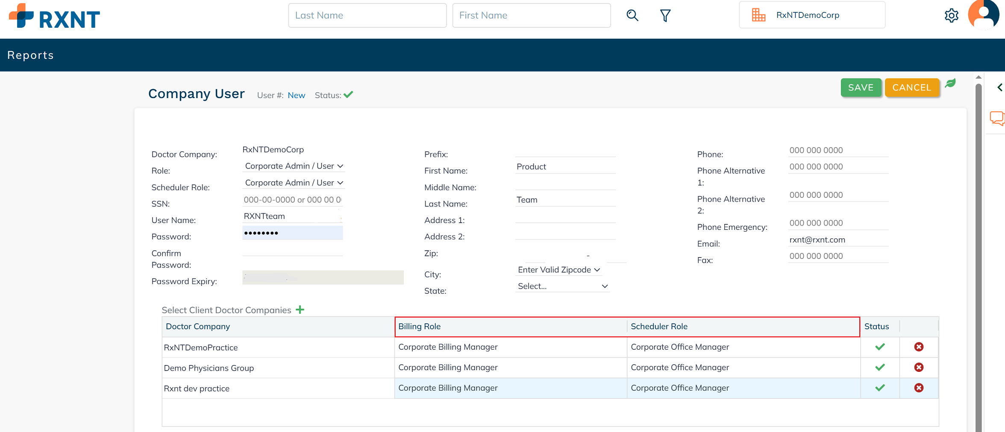The height and width of the screenshot is (432, 1005).
Task: Remove the Rxnt dev practice row
Action: click(919, 388)
